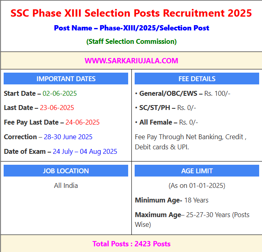Click the last date 23-06-2025
Screen dimensions: 262x252
[57, 108]
